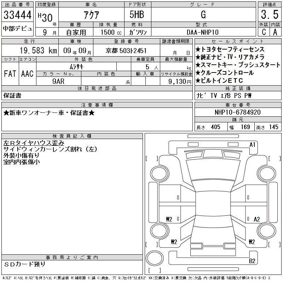Screen dimensions: 283x283
Task: Click the registration month value 9
Action: pyautogui.click(x=45, y=33)
